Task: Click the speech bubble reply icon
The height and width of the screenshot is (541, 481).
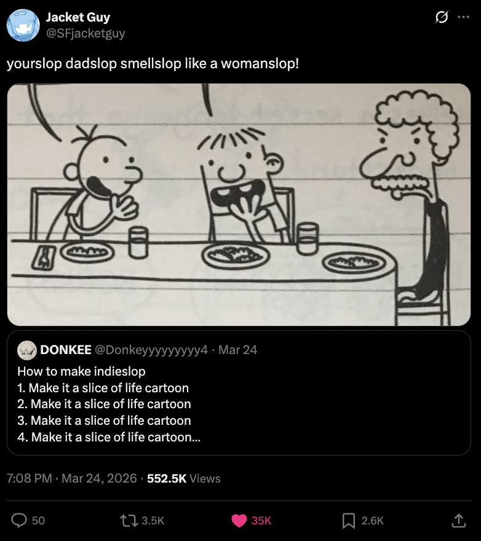Action: pos(20,520)
